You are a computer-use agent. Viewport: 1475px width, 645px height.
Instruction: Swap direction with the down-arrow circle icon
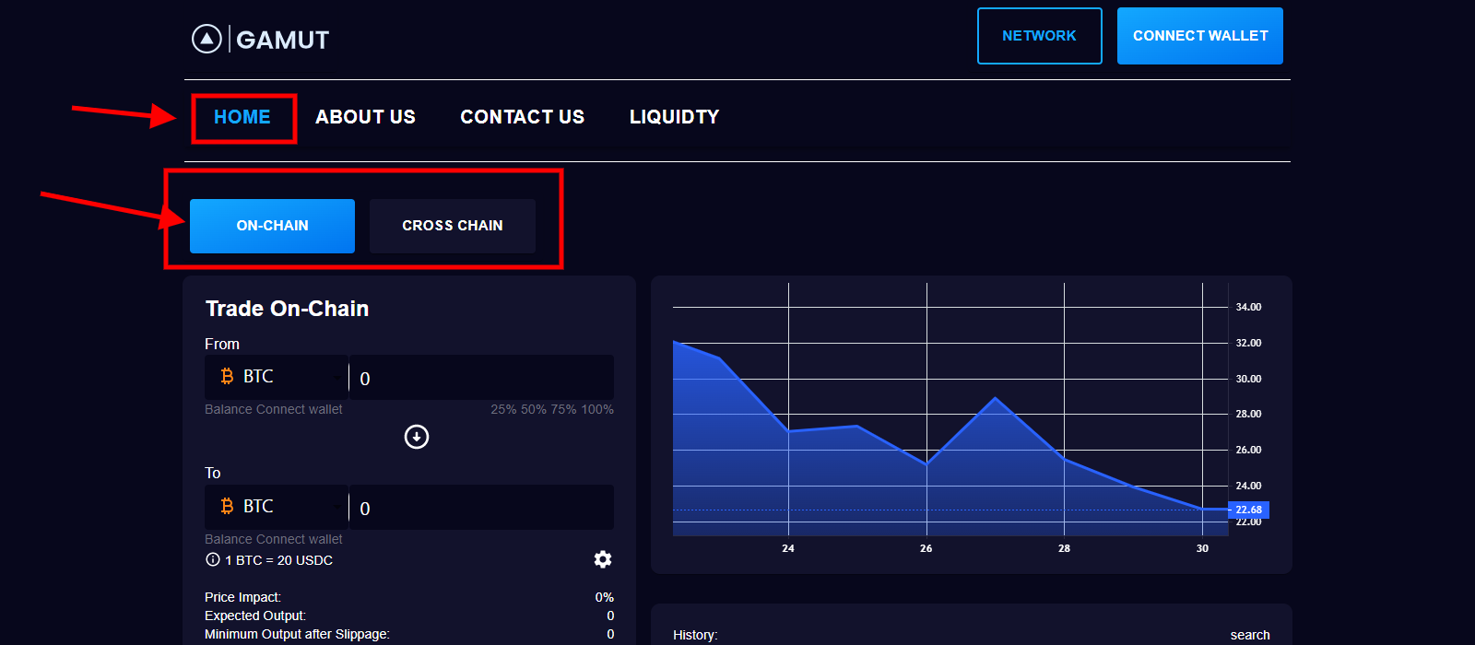[x=417, y=437]
